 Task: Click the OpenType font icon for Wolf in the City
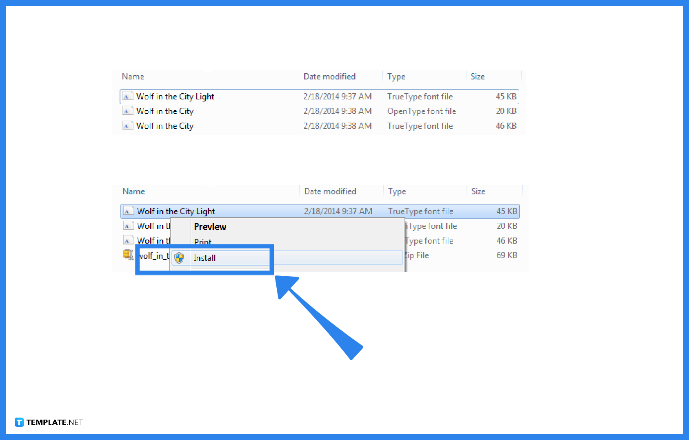(x=128, y=111)
